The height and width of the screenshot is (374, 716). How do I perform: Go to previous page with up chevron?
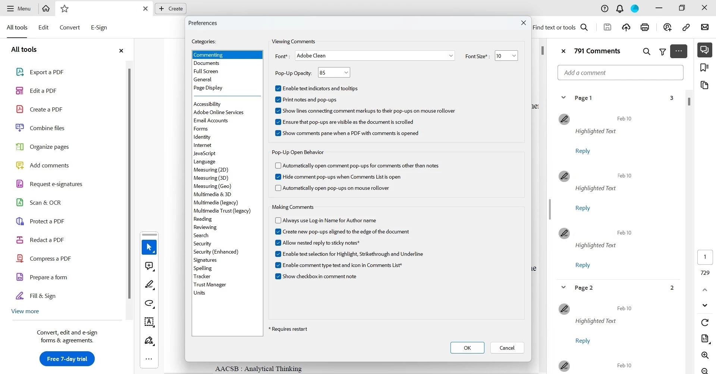pos(705,290)
